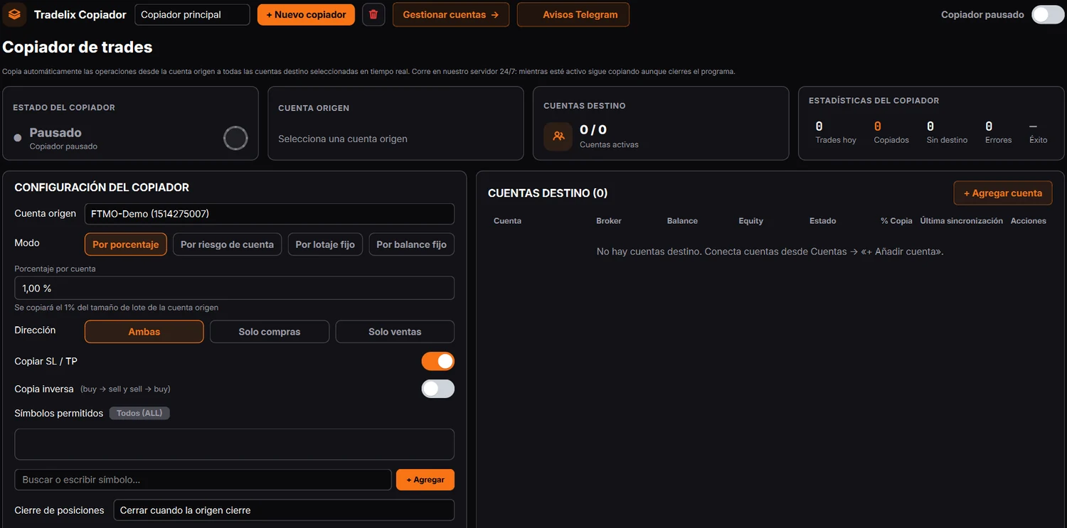Click the Éxito statistic
The width and height of the screenshot is (1067, 528).
point(1038,132)
